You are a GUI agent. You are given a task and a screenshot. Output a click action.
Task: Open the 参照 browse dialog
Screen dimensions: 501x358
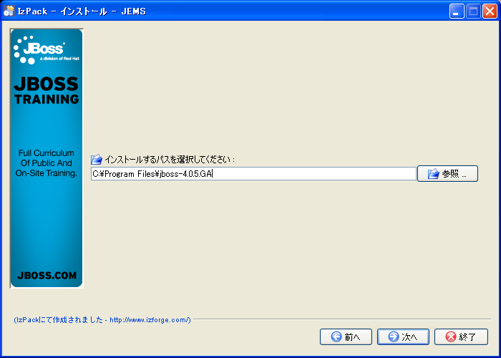[447, 174]
